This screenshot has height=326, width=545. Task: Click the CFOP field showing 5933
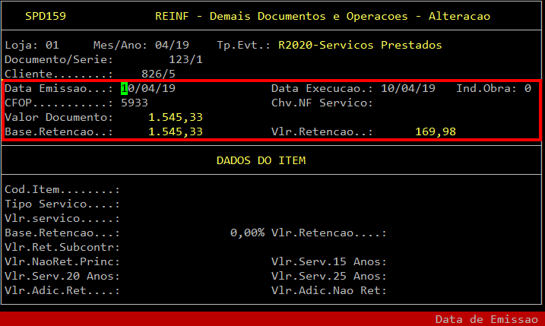[135, 103]
